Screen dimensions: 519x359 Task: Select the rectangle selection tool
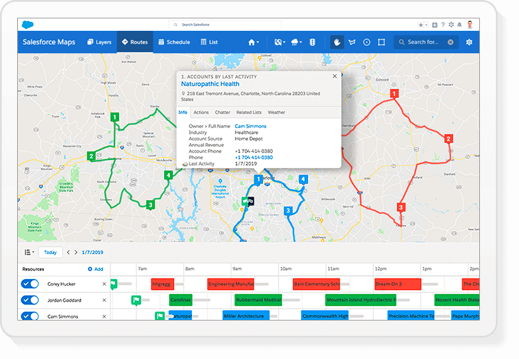[382, 42]
